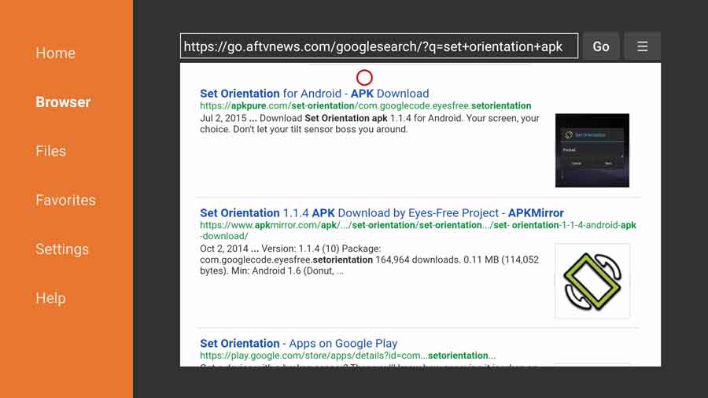Open Settings from the sidebar
708x398 pixels.
point(62,249)
